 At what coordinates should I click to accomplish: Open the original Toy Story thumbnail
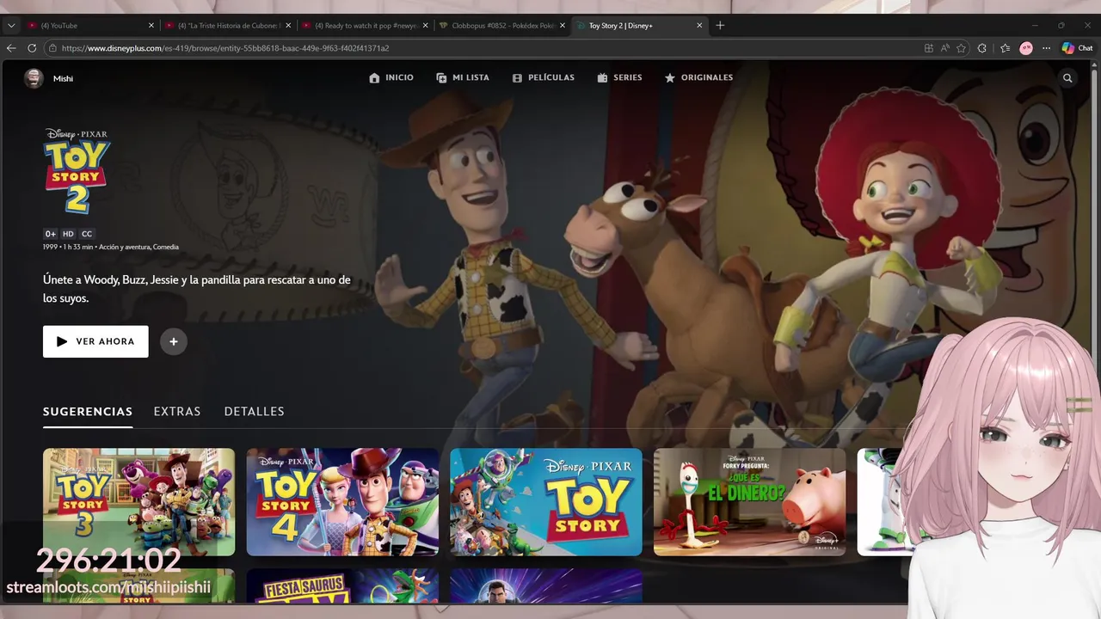(x=546, y=502)
